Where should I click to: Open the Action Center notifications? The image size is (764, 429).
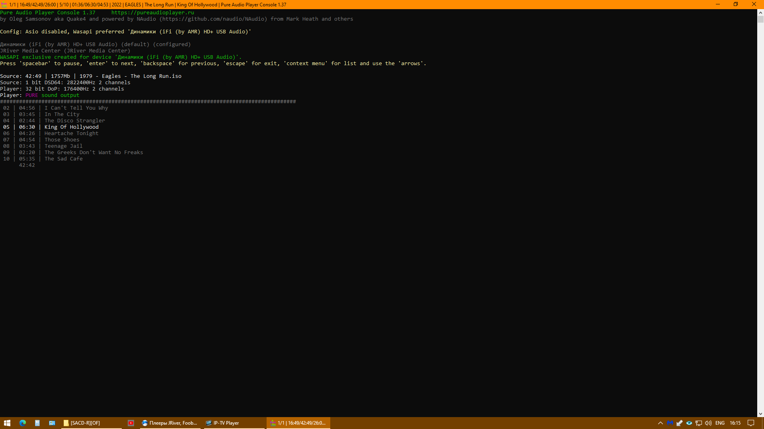751,423
